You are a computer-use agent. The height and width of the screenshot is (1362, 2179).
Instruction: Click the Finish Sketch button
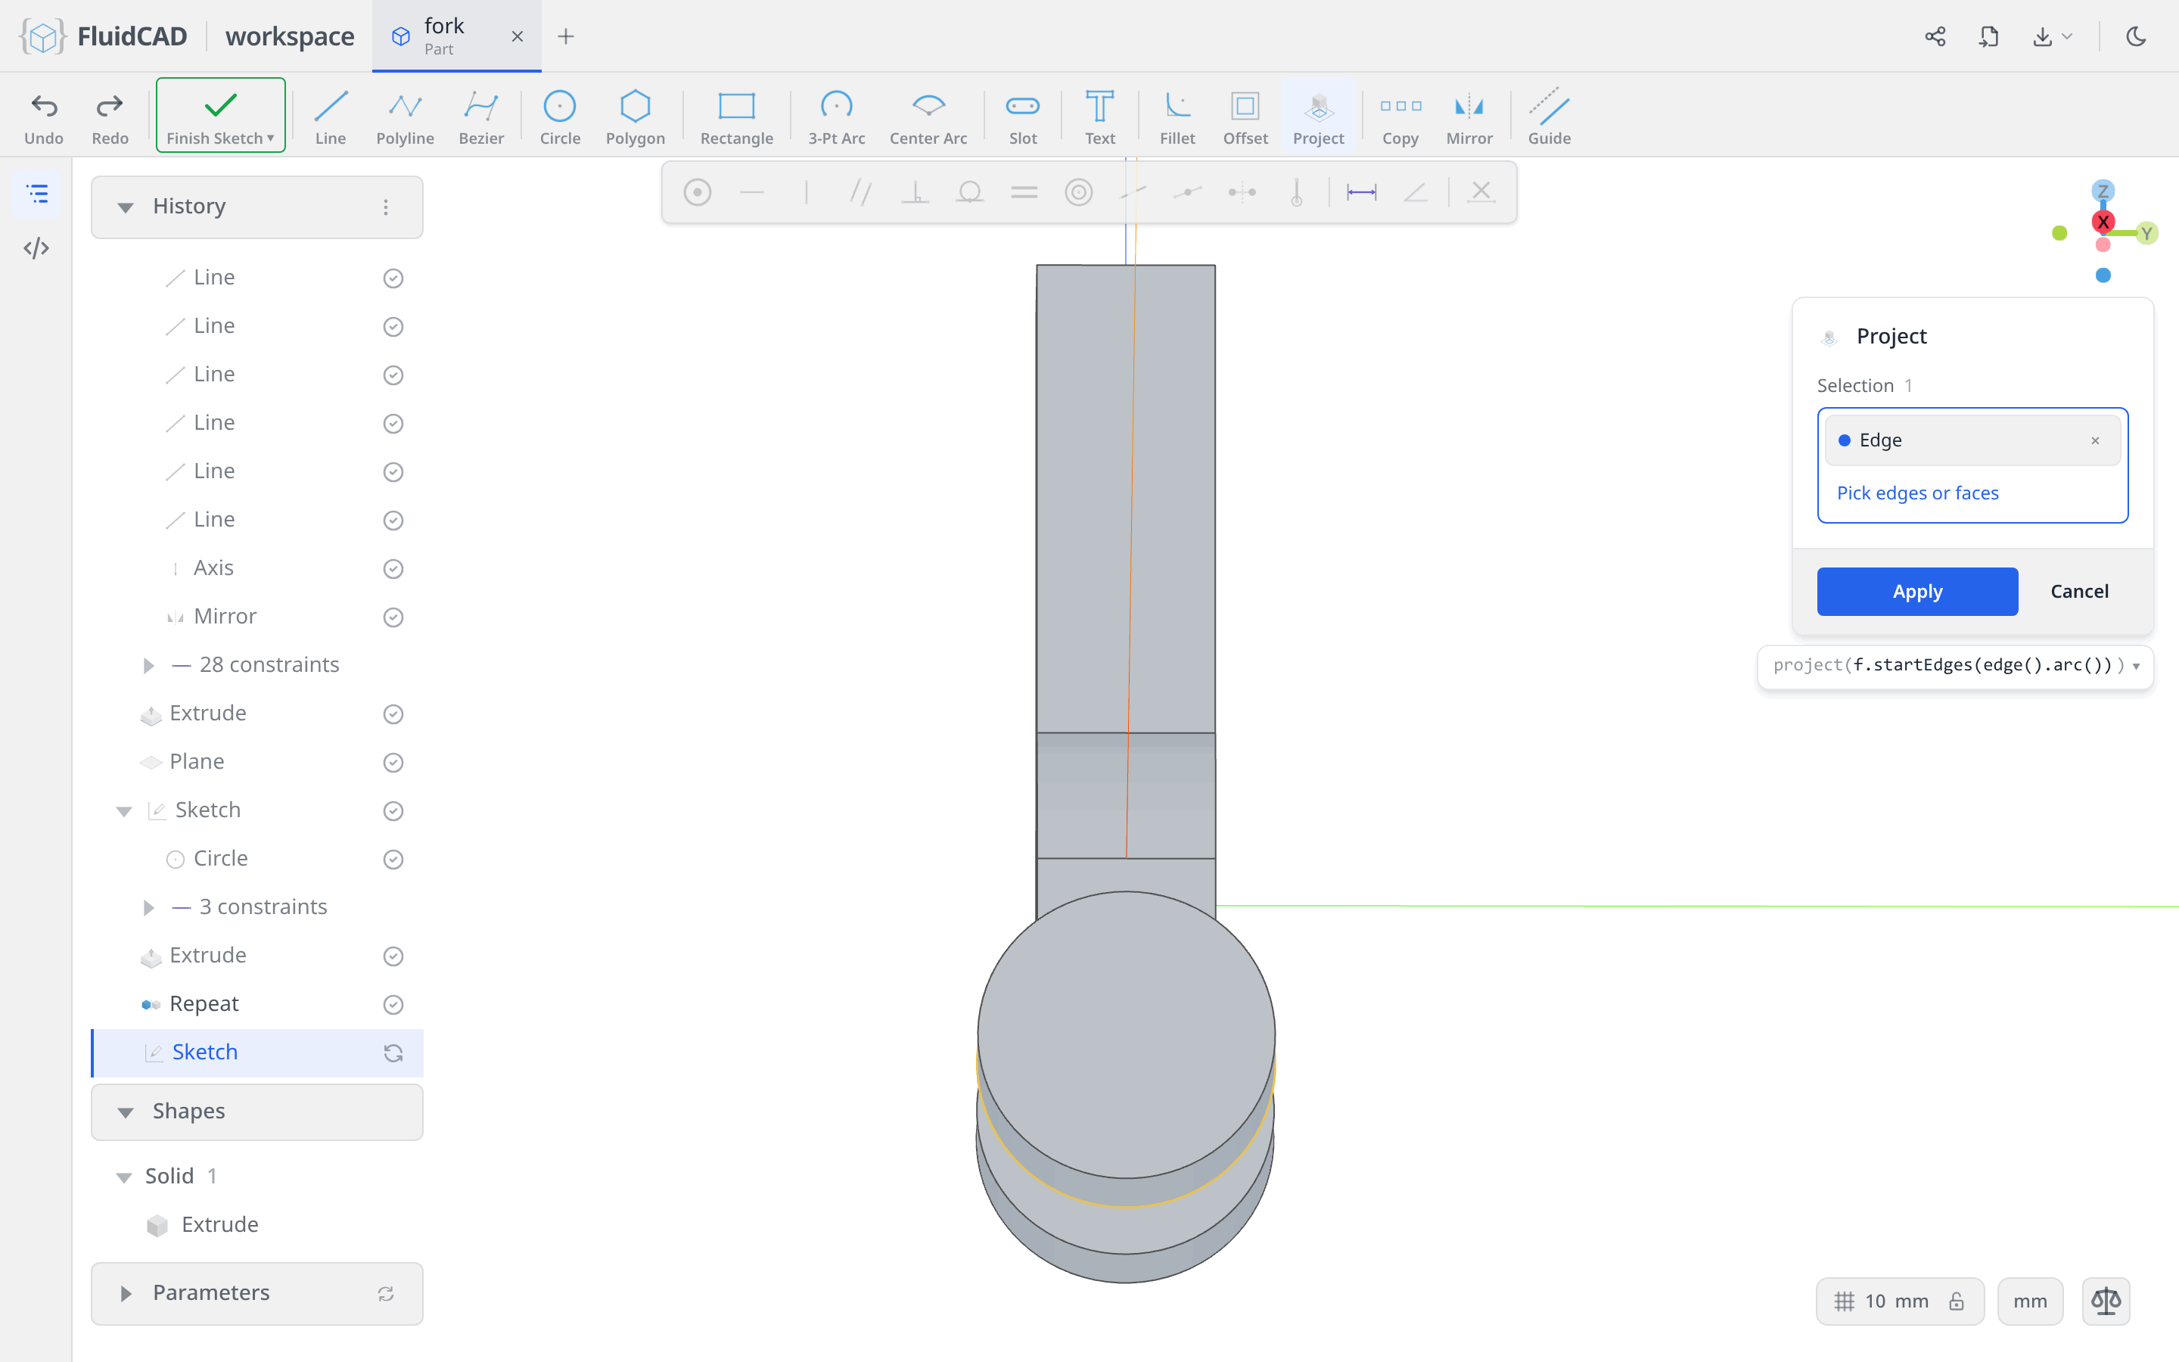(x=219, y=115)
